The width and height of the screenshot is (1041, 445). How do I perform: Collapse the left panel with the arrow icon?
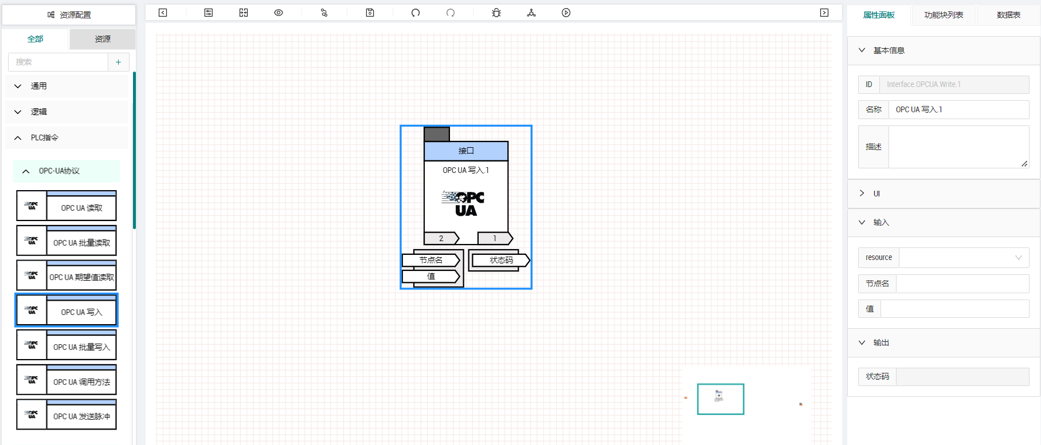pyautogui.click(x=163, y=13)
